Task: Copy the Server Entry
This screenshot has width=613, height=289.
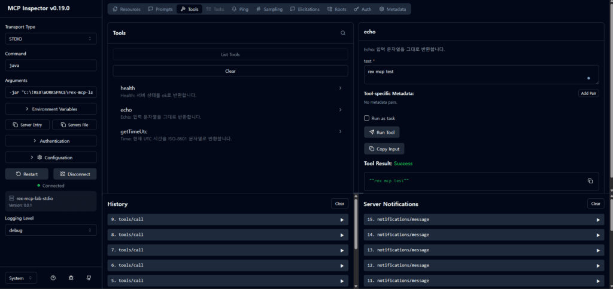Action: click(28, 125)
